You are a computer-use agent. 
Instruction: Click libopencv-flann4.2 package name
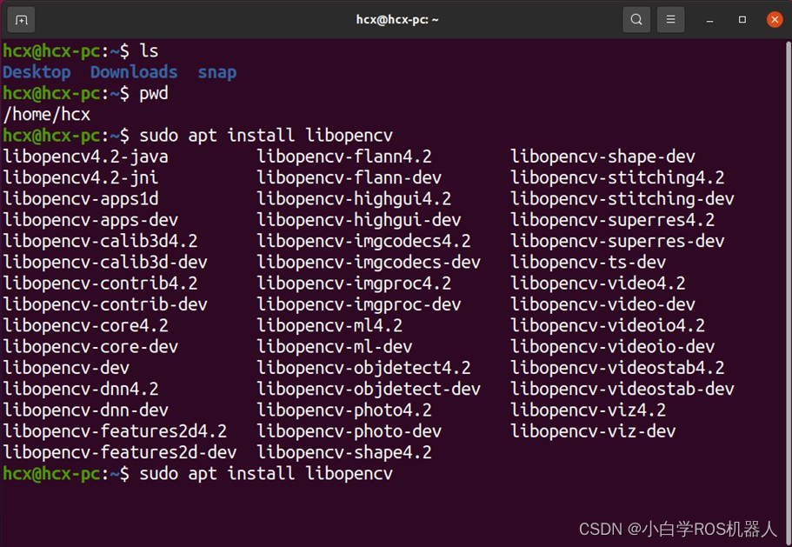point(344,157)
